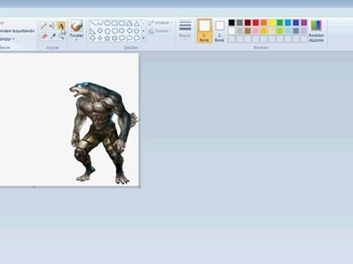Pick the dark gray color swatch

click(x=240, y=23)
